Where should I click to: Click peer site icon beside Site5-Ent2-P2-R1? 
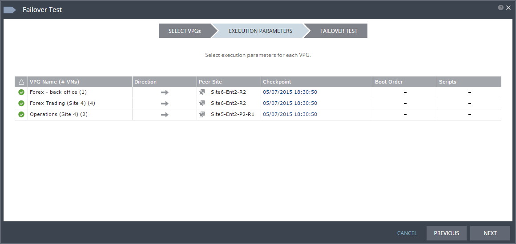point(202,115)
